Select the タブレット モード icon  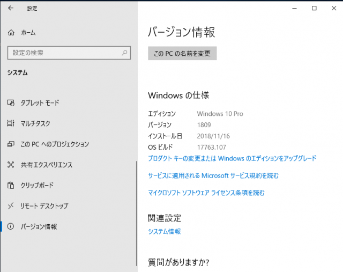[x=11, y=102]
